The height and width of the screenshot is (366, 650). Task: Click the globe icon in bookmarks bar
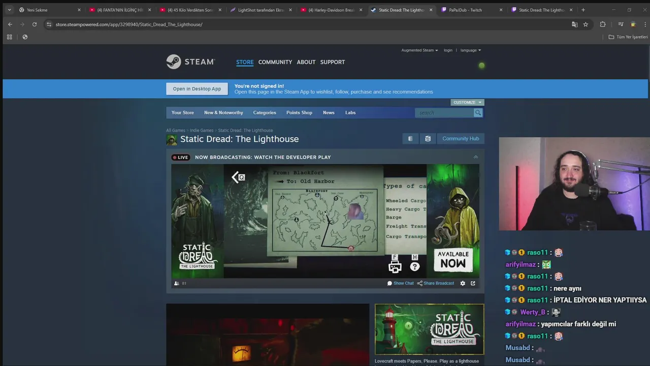(25, 37)
